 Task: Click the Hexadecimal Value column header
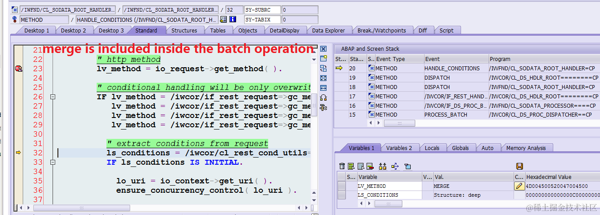coord(562,177)
